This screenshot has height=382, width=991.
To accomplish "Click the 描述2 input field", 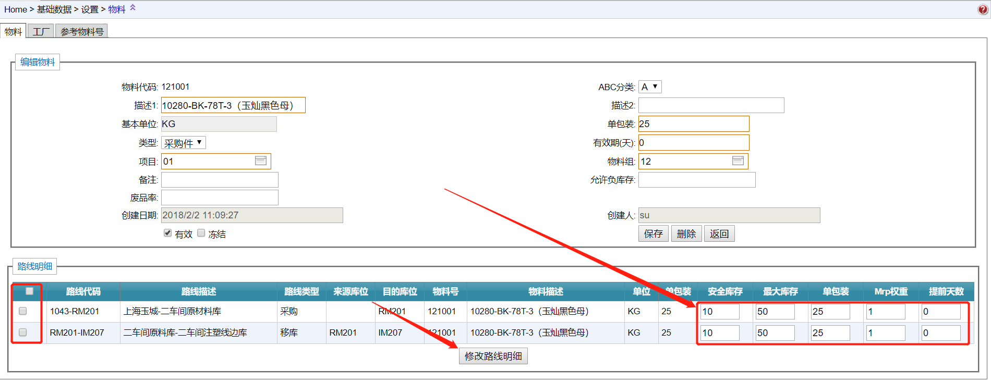I will (711, 105).
